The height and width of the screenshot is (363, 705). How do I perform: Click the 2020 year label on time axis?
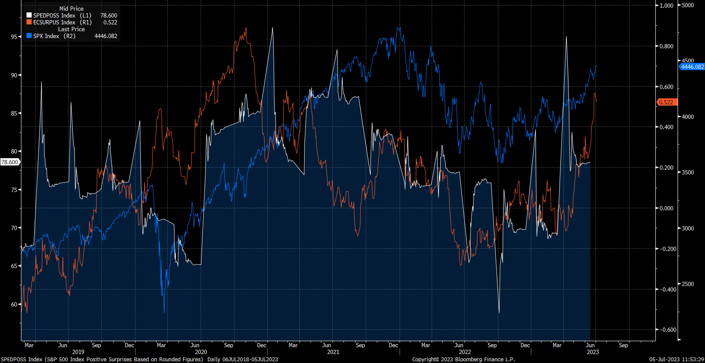pyautogui.click(x=201, y=352)
